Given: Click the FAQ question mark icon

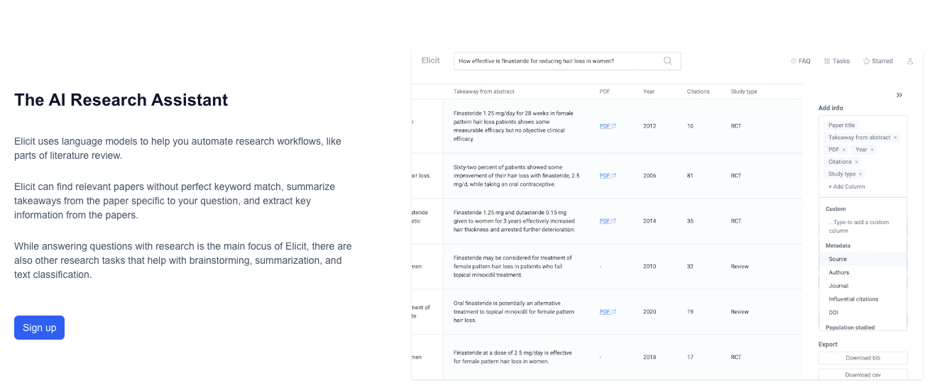Looking at the screenshot, I should pyautogui.click(x=793, y=61).
